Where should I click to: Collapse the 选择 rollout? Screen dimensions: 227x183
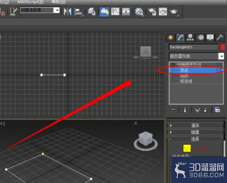click(195, 139)
